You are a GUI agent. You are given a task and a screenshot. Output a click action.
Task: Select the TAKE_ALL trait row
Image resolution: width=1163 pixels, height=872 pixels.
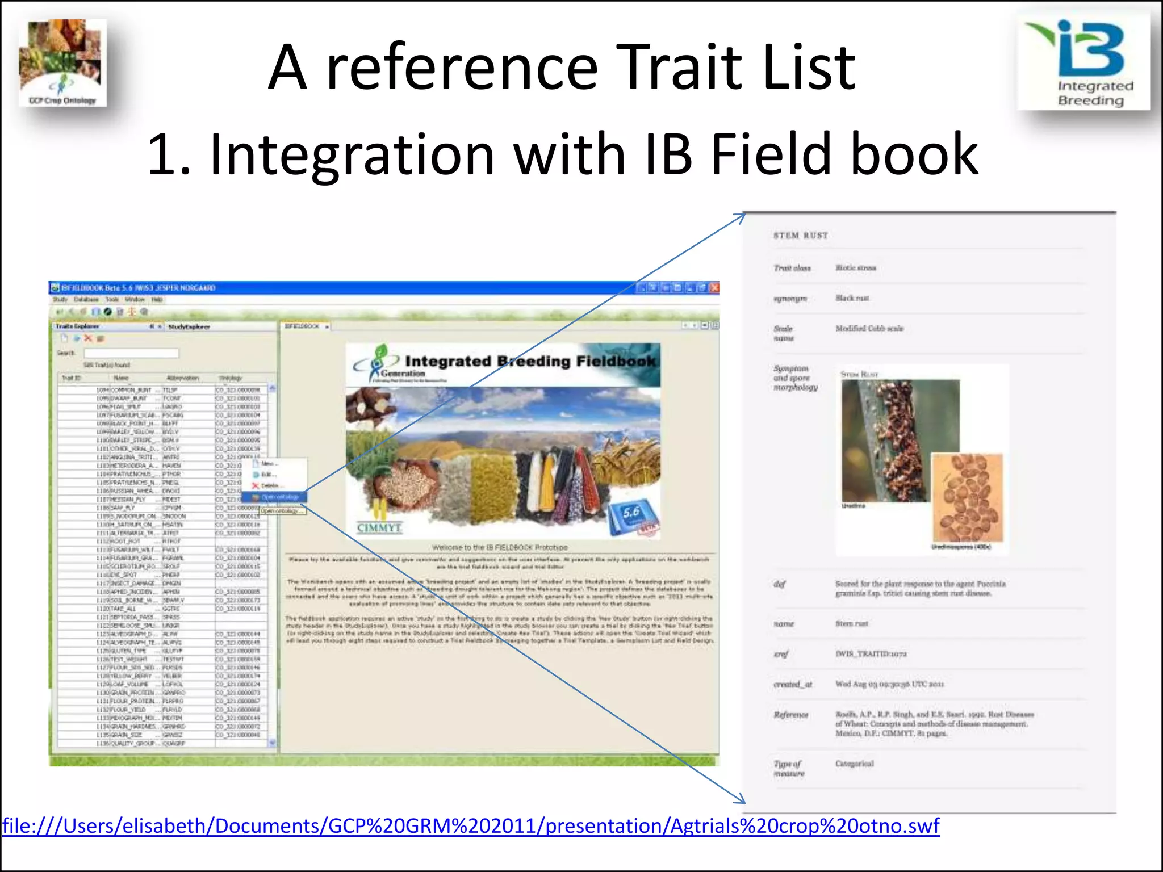tap(163, 609)
